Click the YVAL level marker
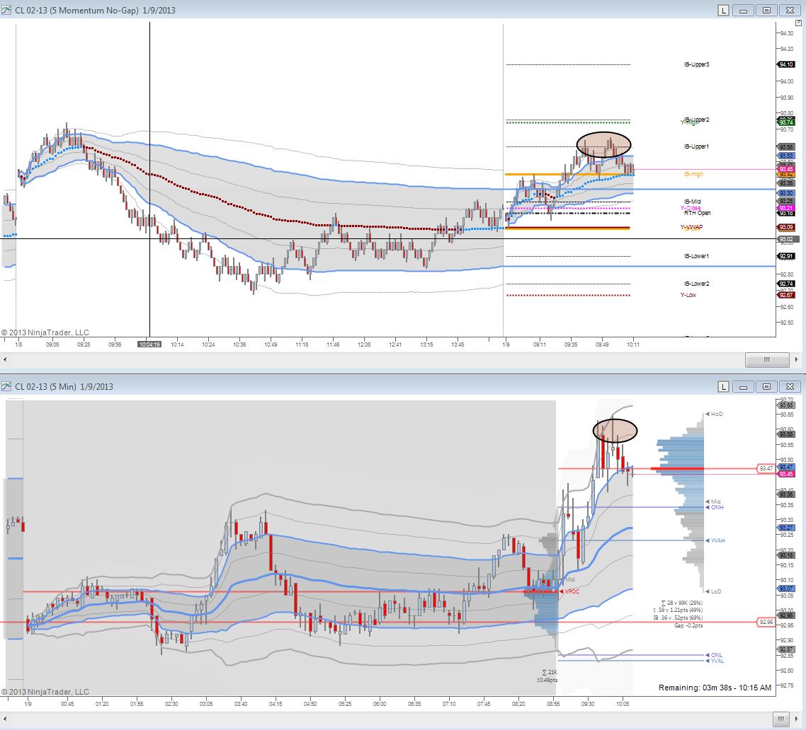The height and width of the screenshot is (730, 806). [715, 661]
